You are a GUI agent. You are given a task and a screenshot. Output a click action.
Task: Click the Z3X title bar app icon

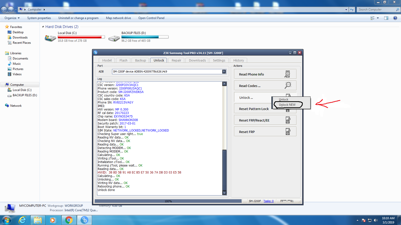95,52
